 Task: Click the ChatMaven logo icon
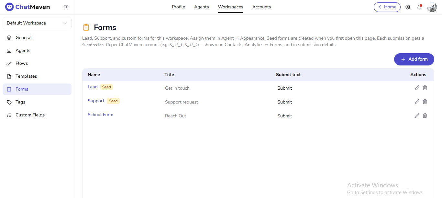pyautogui.click(x=9, y=6)
